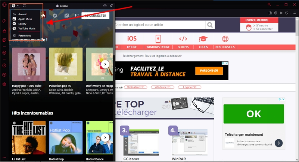Screen dimensions: 299x162
Task: Click the green OK button
Action: coord(253,114)
